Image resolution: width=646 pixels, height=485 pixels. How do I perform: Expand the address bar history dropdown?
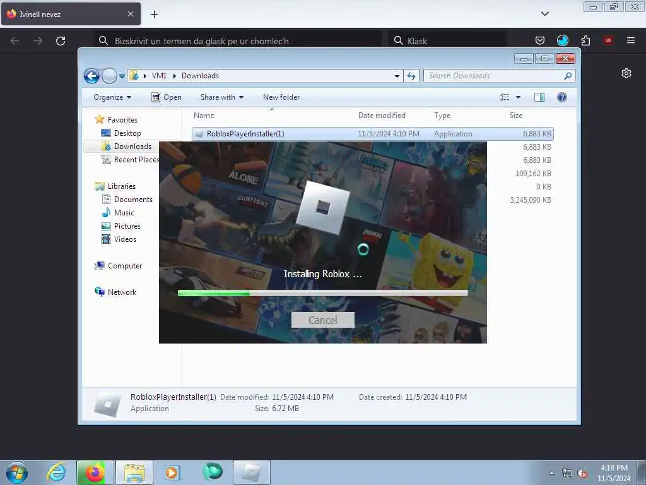[x=397, y=76]
